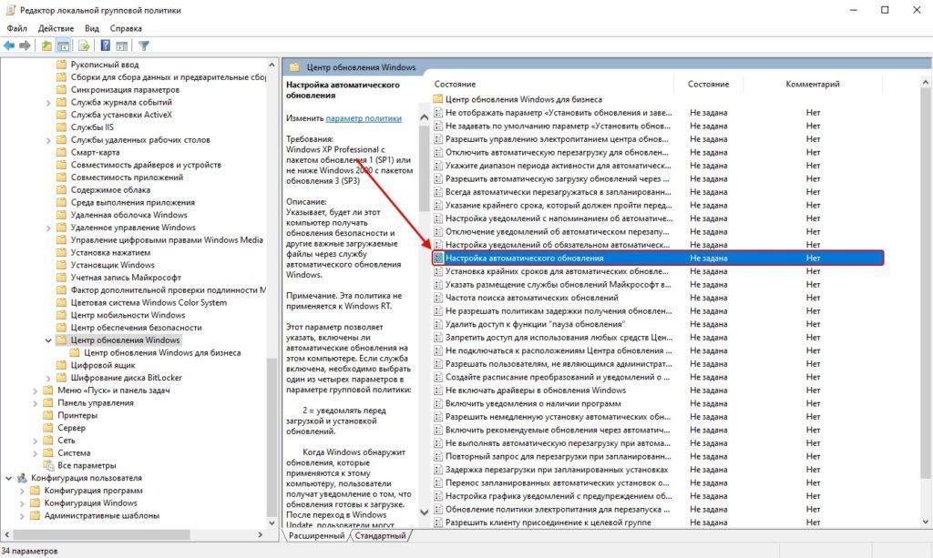Click the folder icon next to 'Установщик Windows'
933x558 pixels.
(x=61, y=265)
